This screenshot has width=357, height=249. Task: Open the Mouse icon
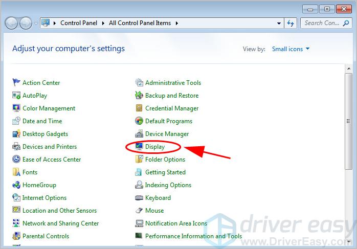coord(139,210)
